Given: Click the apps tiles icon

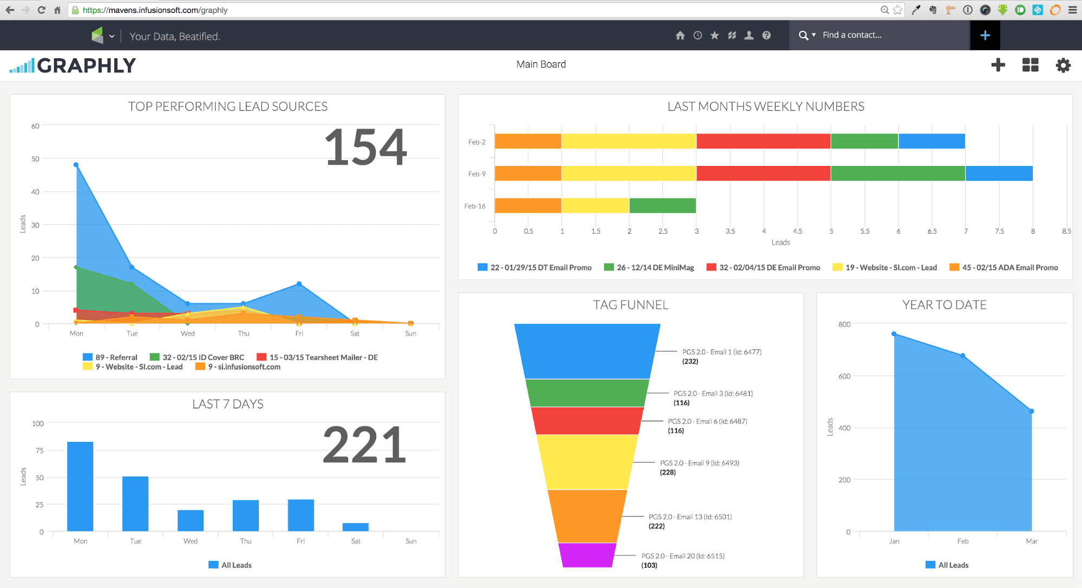Looking at the screenshot, I should point(732,35).
